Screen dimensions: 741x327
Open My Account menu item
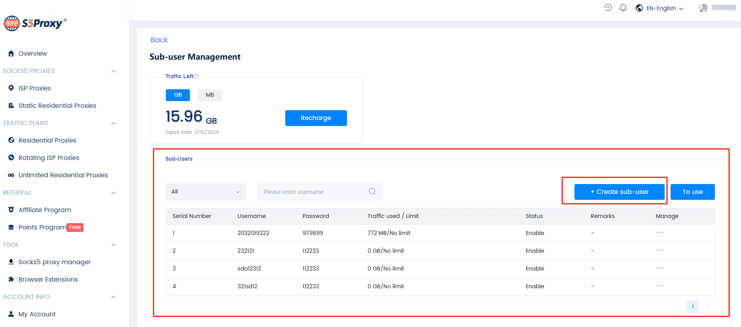[x=37, y=314]
